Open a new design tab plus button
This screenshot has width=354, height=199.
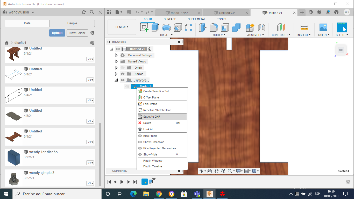click(x=302, y=12)
